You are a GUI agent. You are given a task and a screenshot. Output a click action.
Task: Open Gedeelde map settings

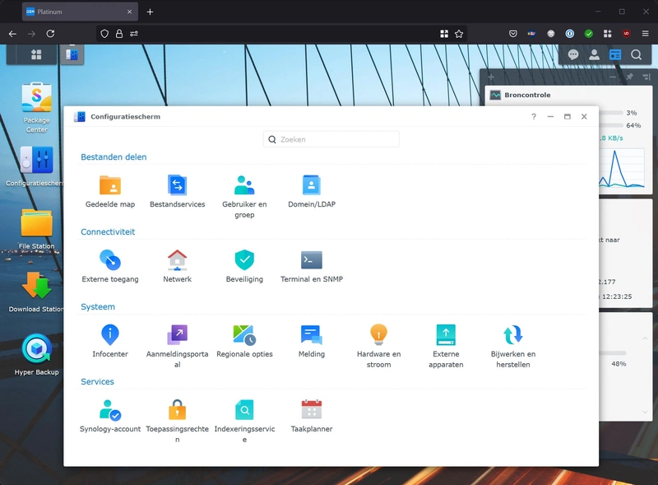109,183
